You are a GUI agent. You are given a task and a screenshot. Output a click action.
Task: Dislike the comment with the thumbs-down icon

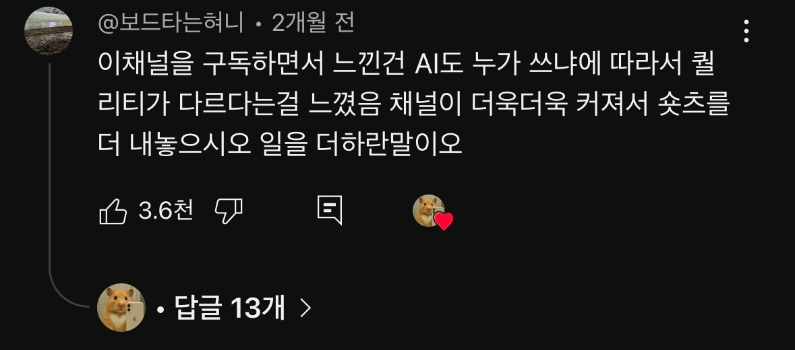click(229, 211)
